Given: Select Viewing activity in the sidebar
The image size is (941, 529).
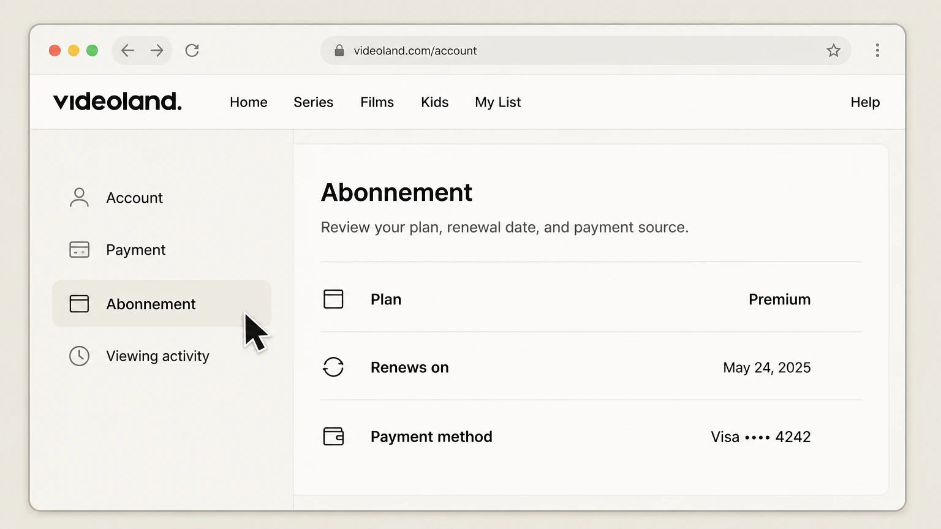Looking at the screenshot, I should pos(162,356).
